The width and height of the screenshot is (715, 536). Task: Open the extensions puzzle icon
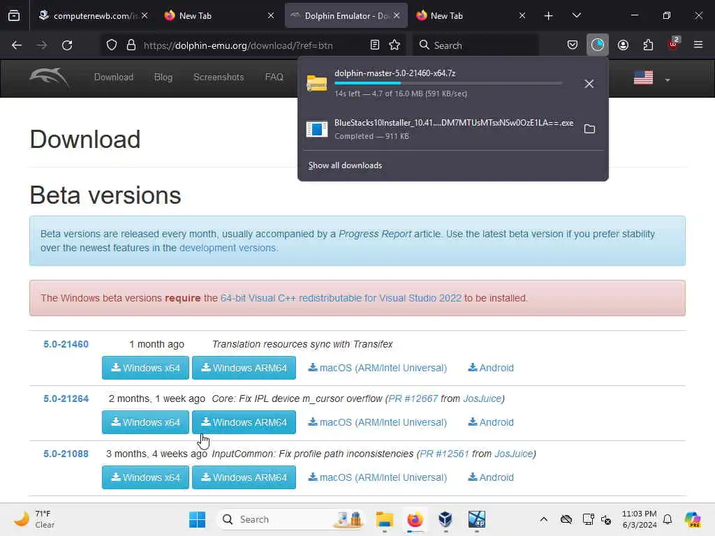click(648, 45)
